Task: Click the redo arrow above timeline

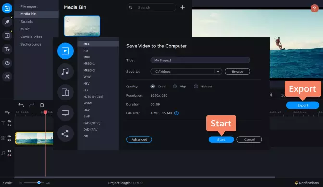Action: pyautogui.click(x=32, y=105)
